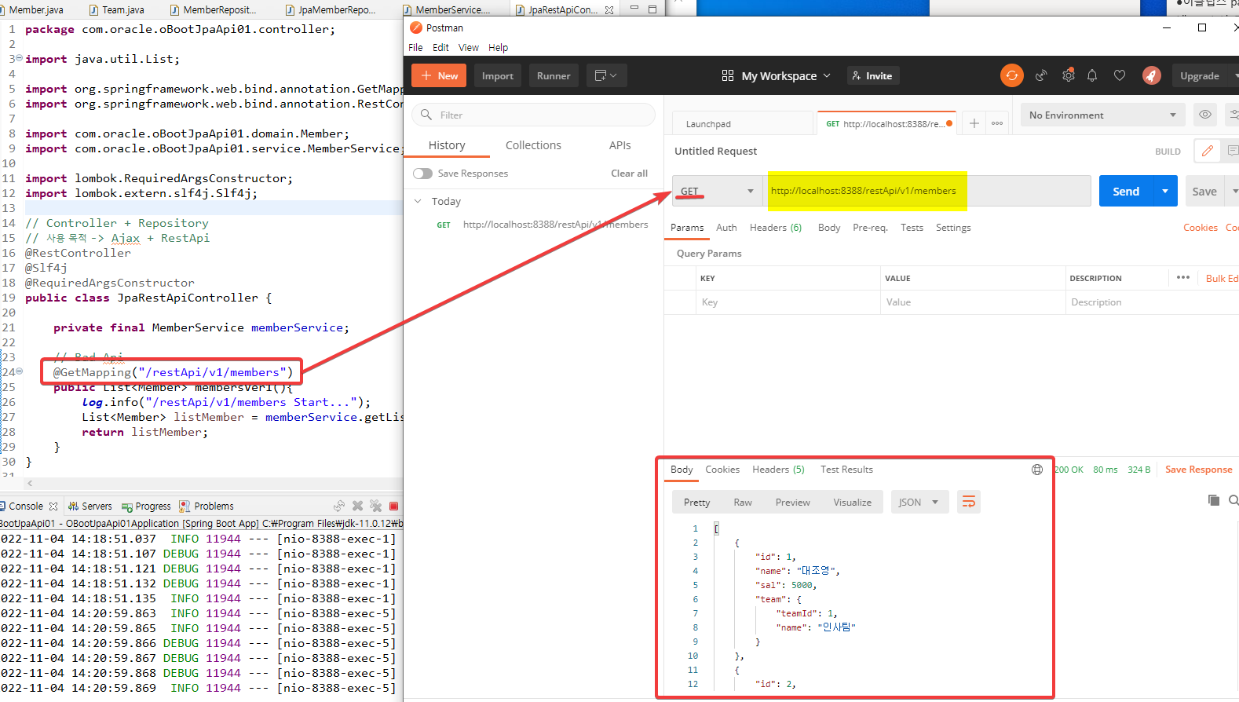Toggle the Save Responses switch
1239x702 pixels.
click(422, 174)
